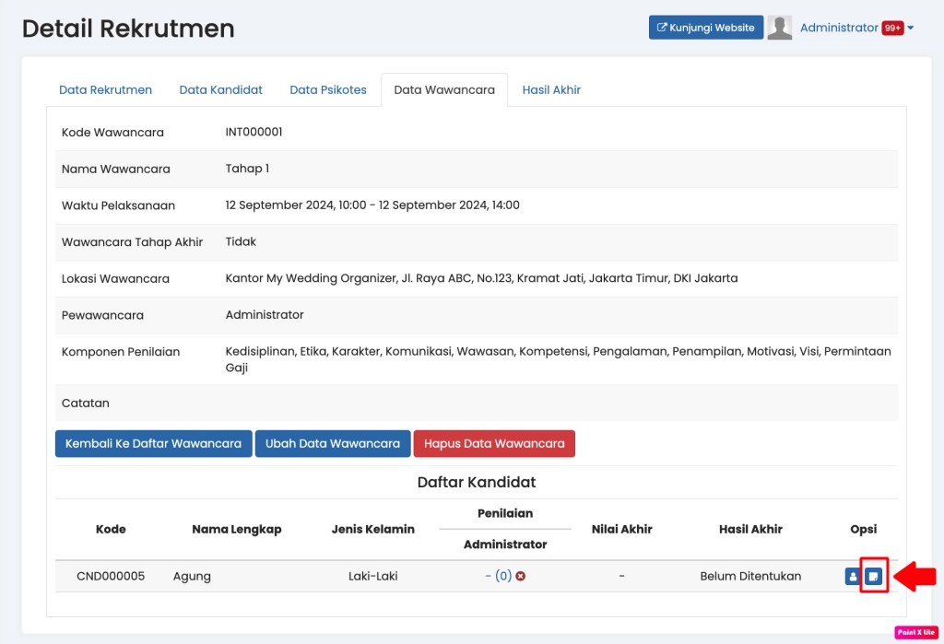Select the Data Wawancara tab
The image size is (944, 644).
(x=444, y=90)
